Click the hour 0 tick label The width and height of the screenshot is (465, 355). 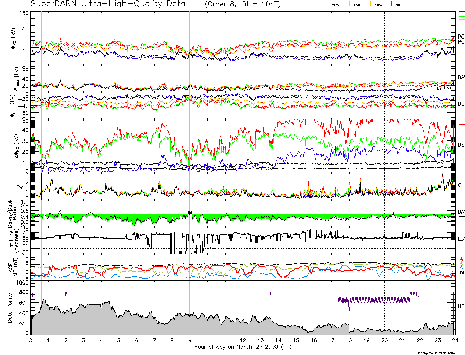click(x=31, y=341)
